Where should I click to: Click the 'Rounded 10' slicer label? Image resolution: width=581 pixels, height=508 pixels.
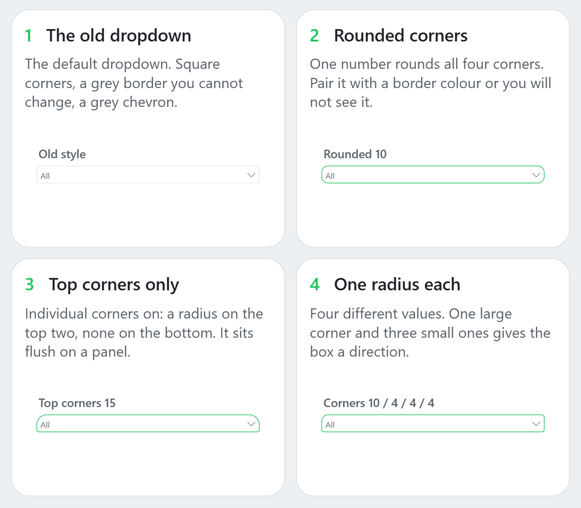(355, 154)
